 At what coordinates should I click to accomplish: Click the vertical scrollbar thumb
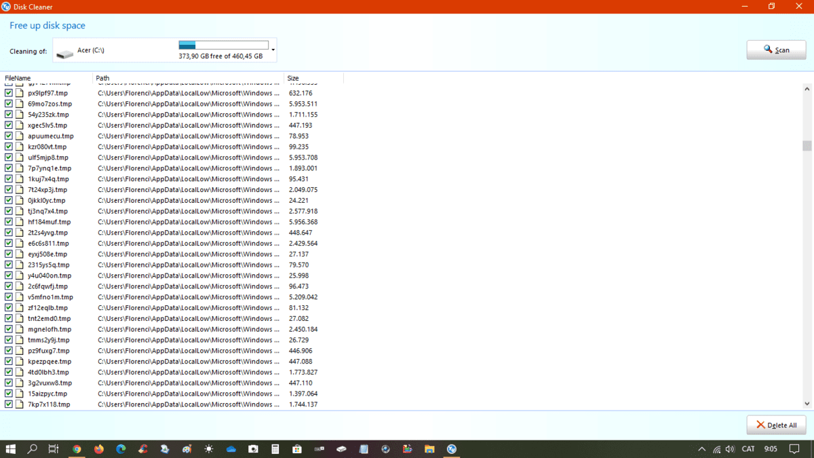point(807,146)
